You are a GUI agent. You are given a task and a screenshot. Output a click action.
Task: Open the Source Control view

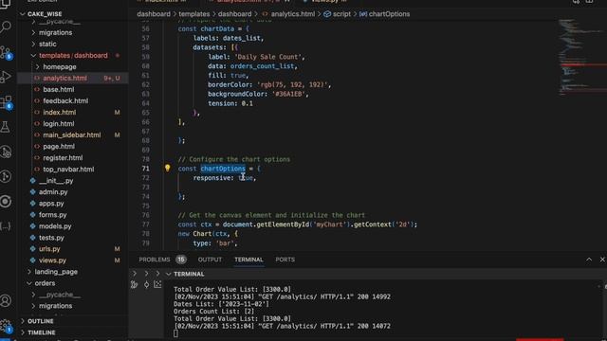pos(7,52)
